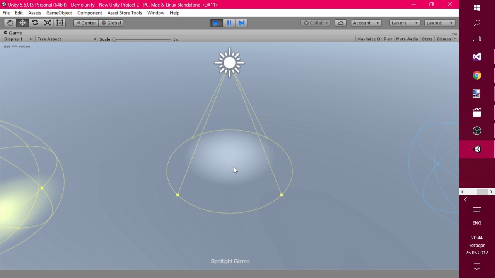Image resolution: width=495 pixels, height=278 pixels.
Task: Open the Window menu
Action: coord(156,13)
